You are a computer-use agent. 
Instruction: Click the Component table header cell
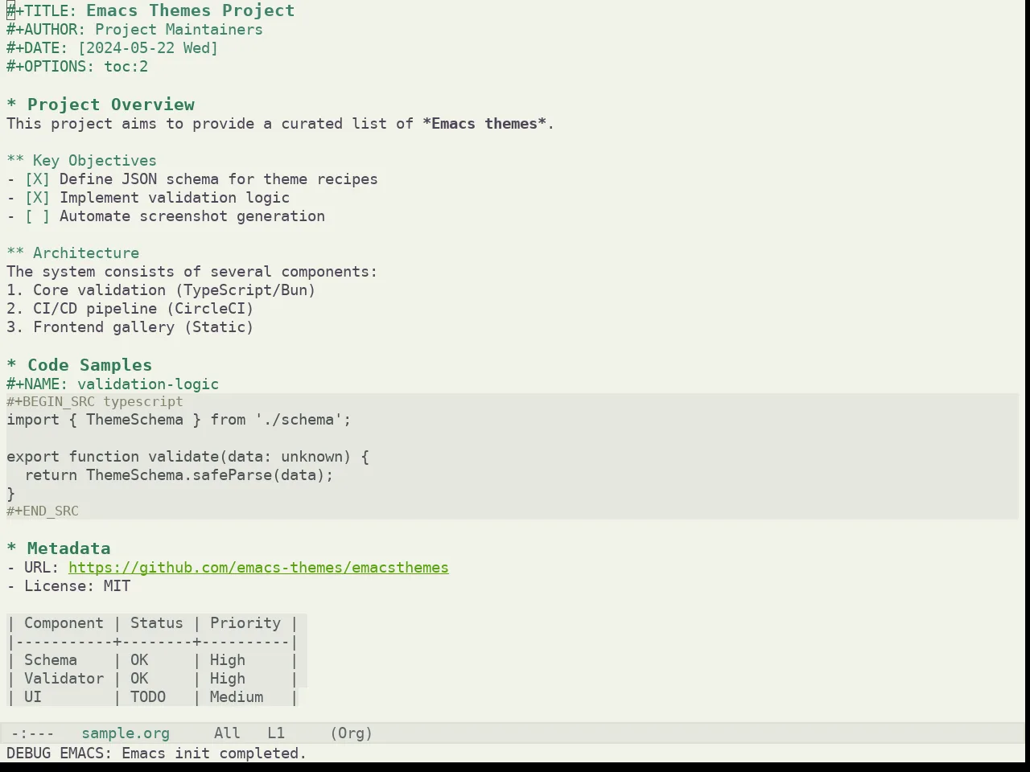pos(64,623)
